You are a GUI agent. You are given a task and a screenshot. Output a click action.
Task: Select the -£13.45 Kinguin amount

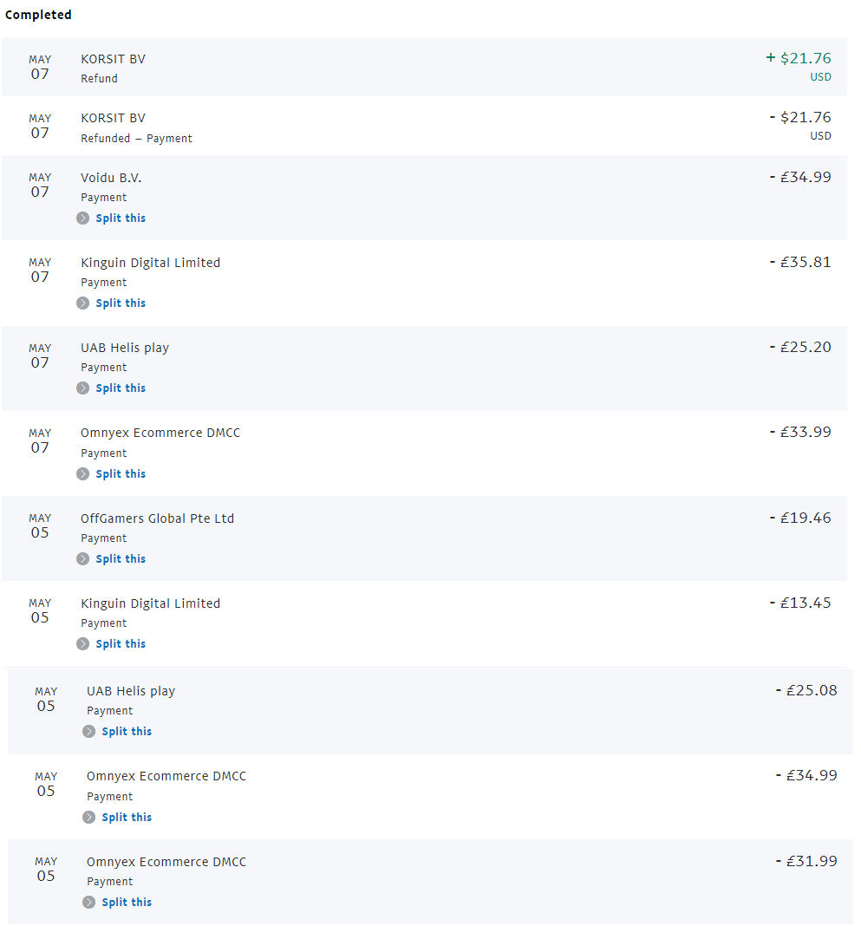coord(800,603)
